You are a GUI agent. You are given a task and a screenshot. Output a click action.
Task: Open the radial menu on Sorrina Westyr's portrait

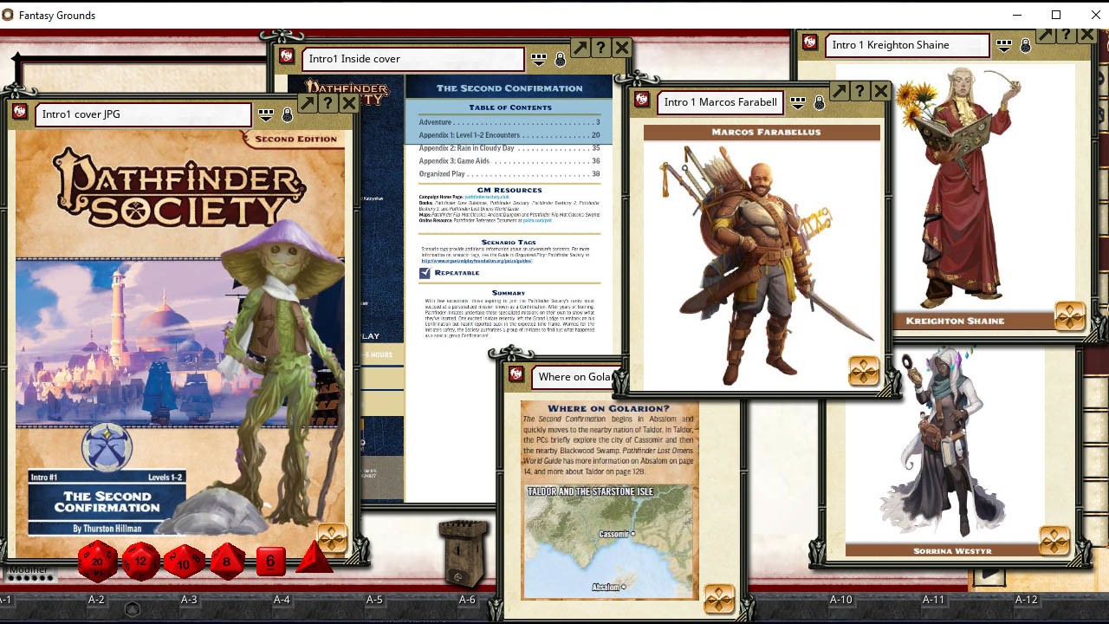click(x=1055, y=541)
